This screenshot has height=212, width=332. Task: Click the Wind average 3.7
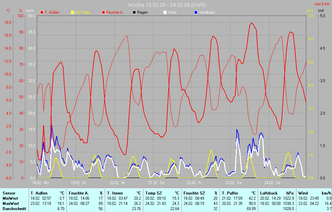click(x=329, y=209)
